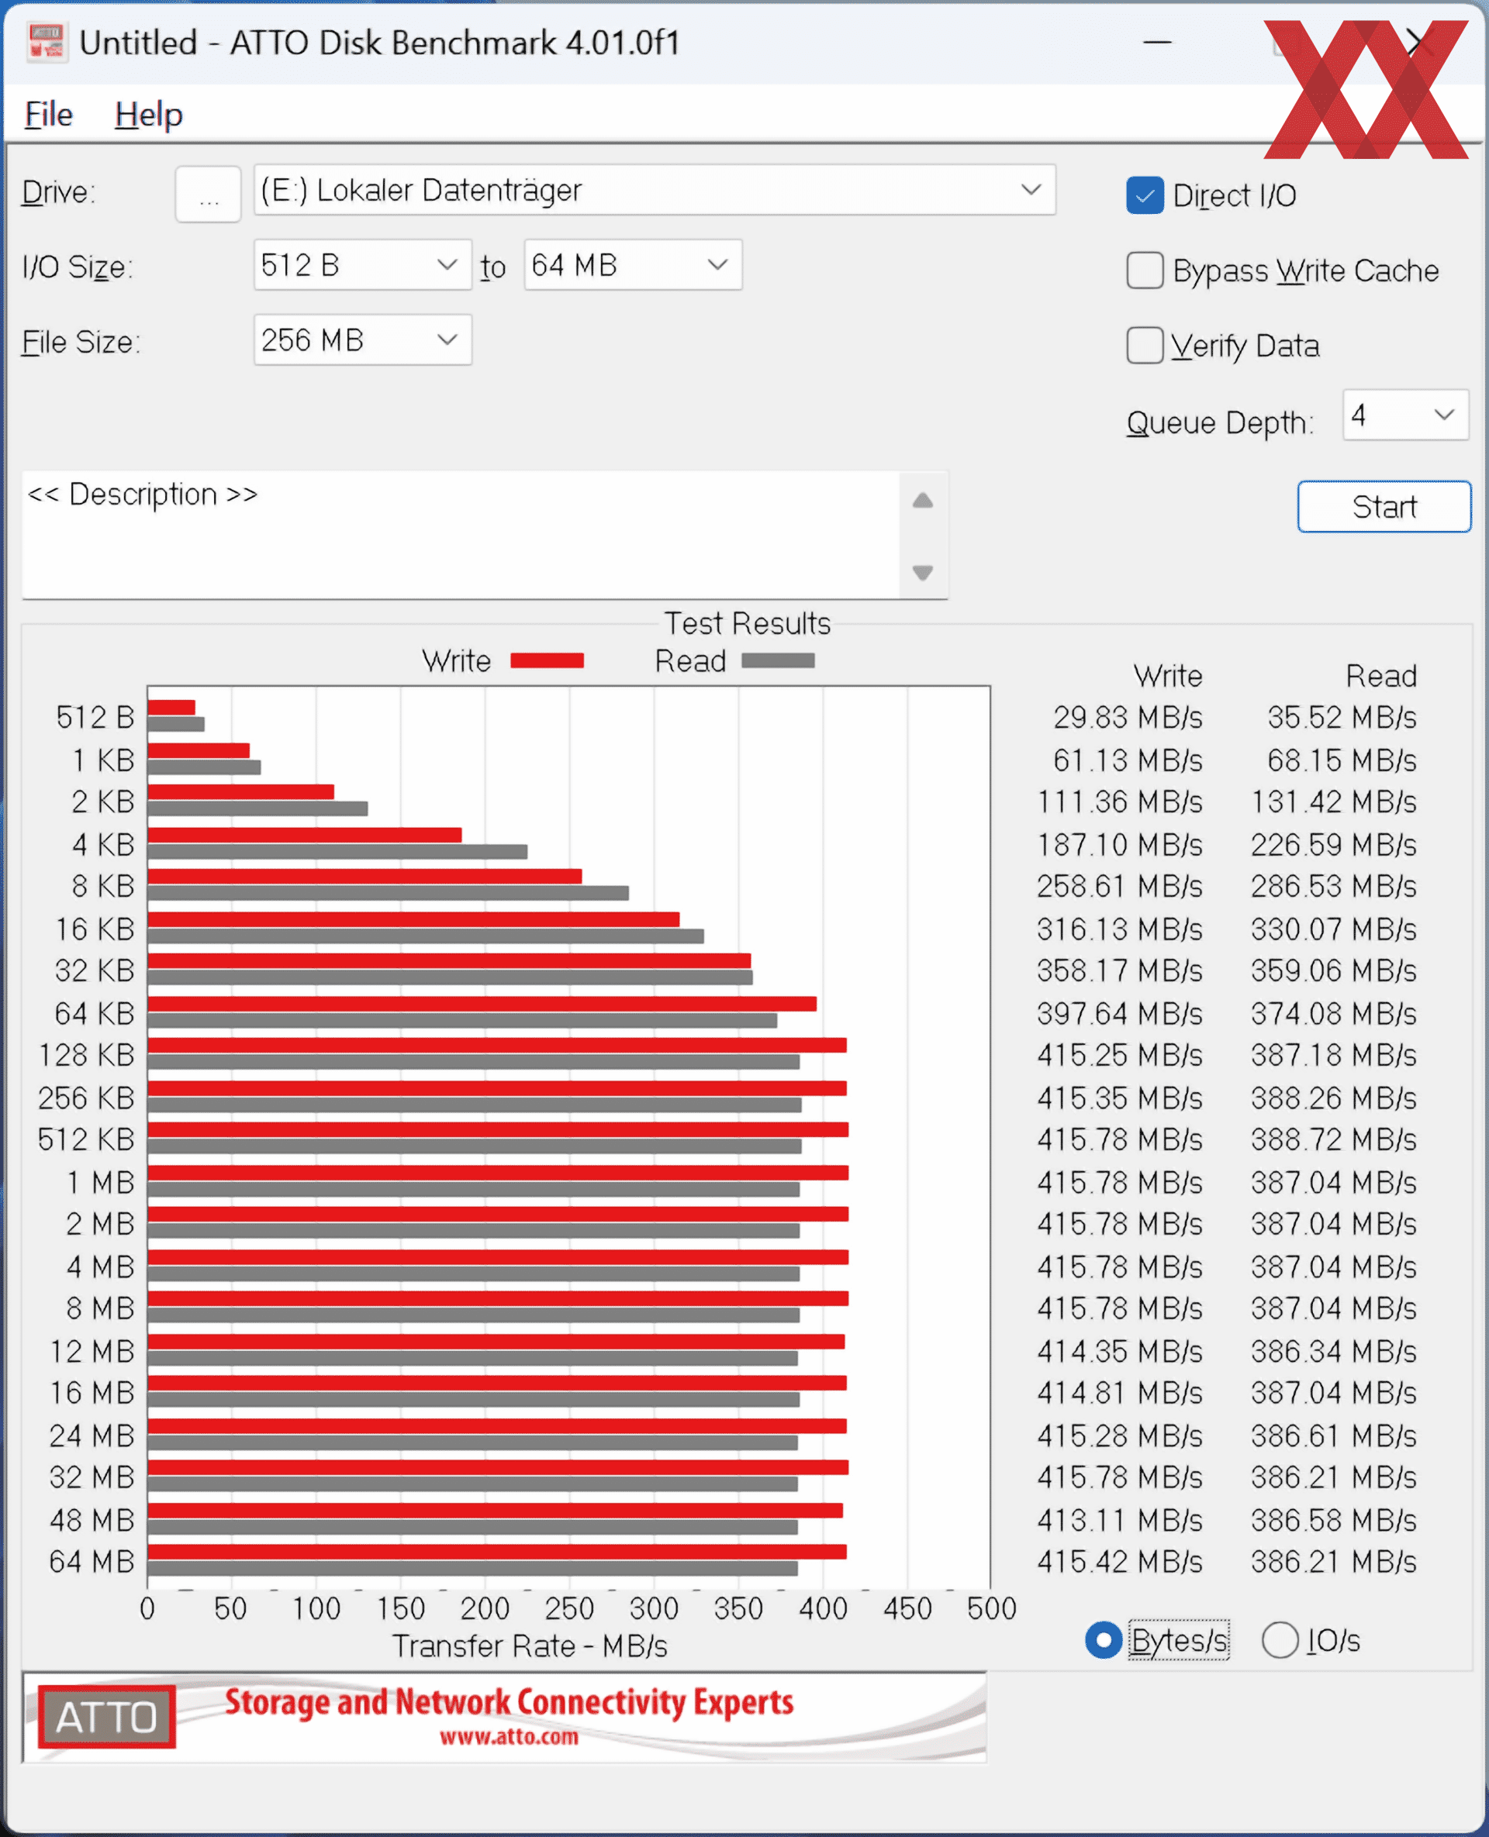Image resolution: width=1489 pixels, height=1837 pixels.
Task: Click the ATTO app icon in title bar
Action: point(46,41)
